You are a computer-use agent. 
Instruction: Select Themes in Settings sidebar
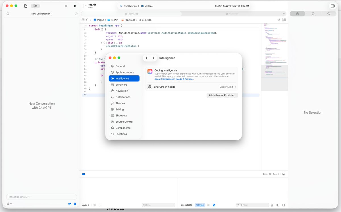124,103
